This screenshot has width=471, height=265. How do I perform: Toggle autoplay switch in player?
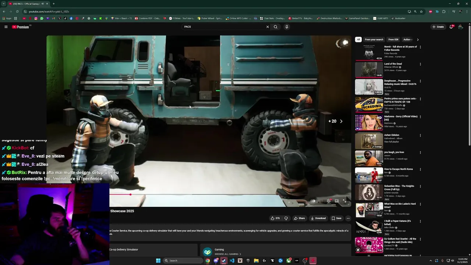[314, 201]
